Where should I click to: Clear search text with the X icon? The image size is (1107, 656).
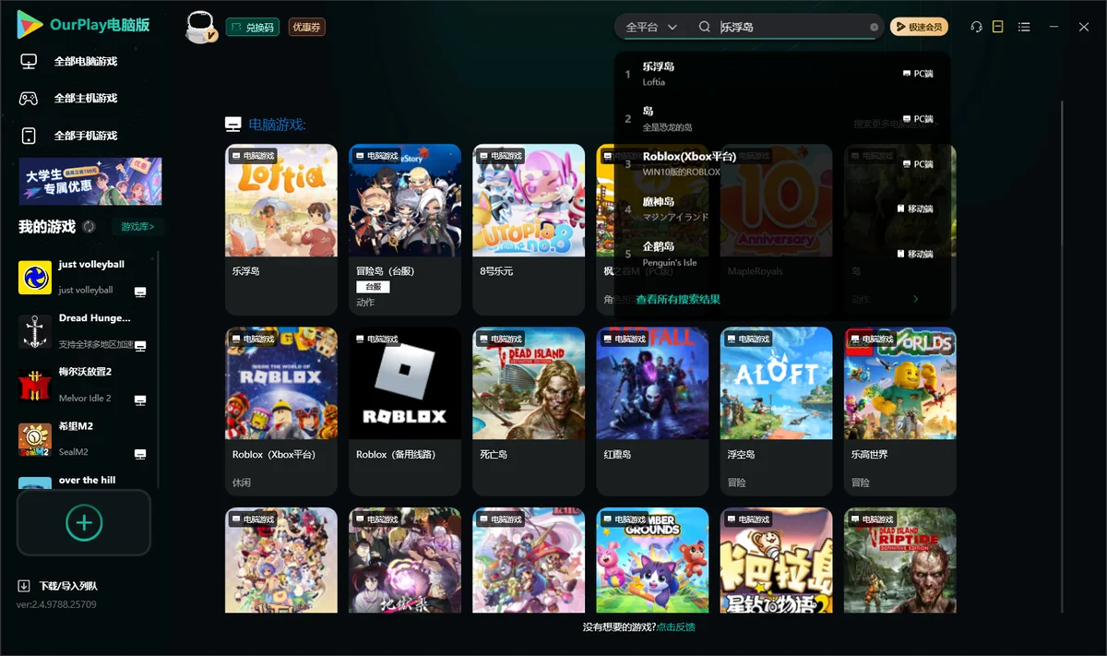coord(875,27)
